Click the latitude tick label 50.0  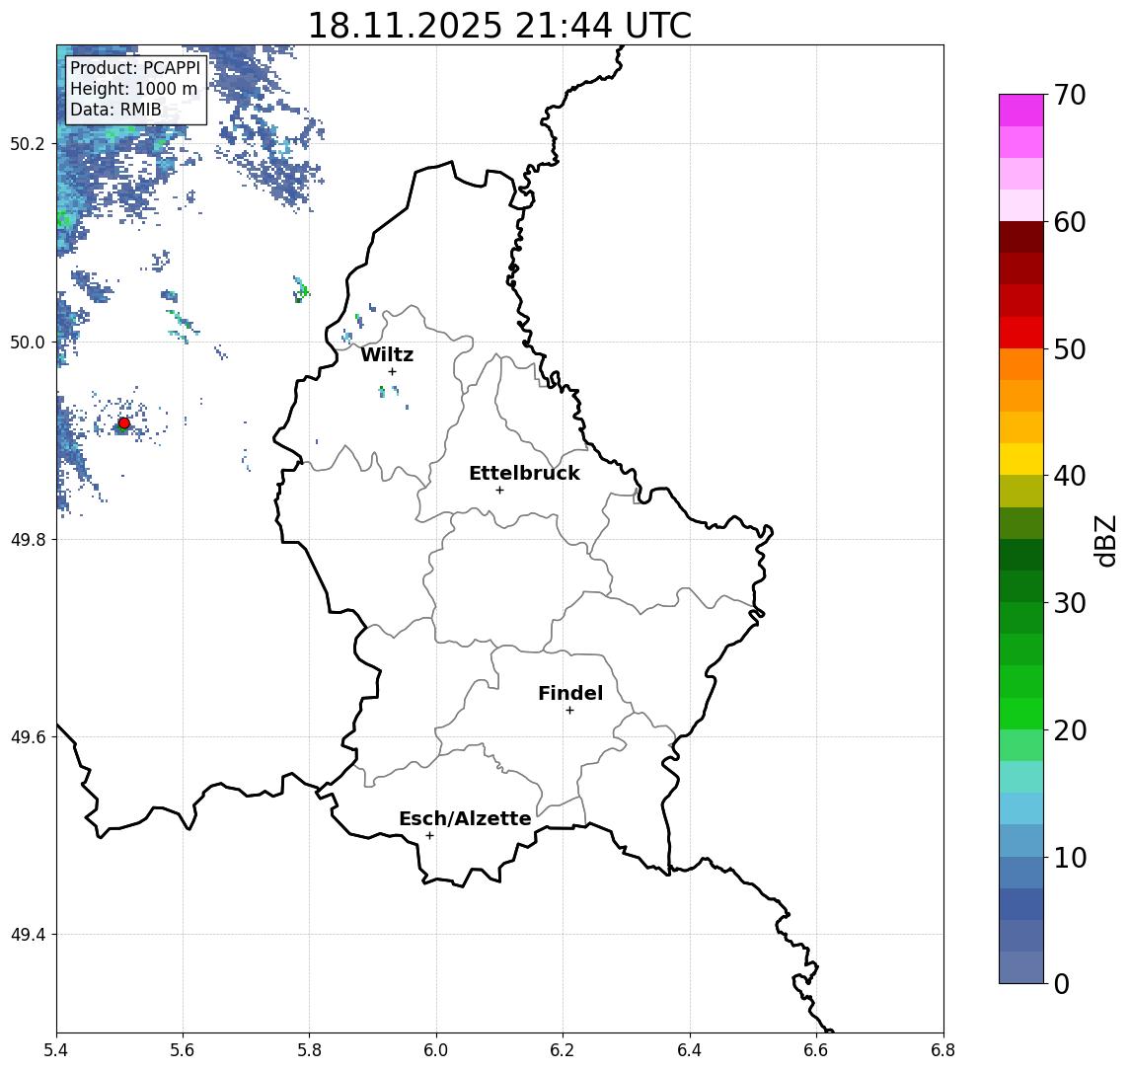[x=27, y=342]
